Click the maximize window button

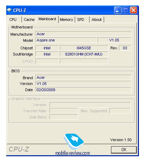[x=125, y=10]
